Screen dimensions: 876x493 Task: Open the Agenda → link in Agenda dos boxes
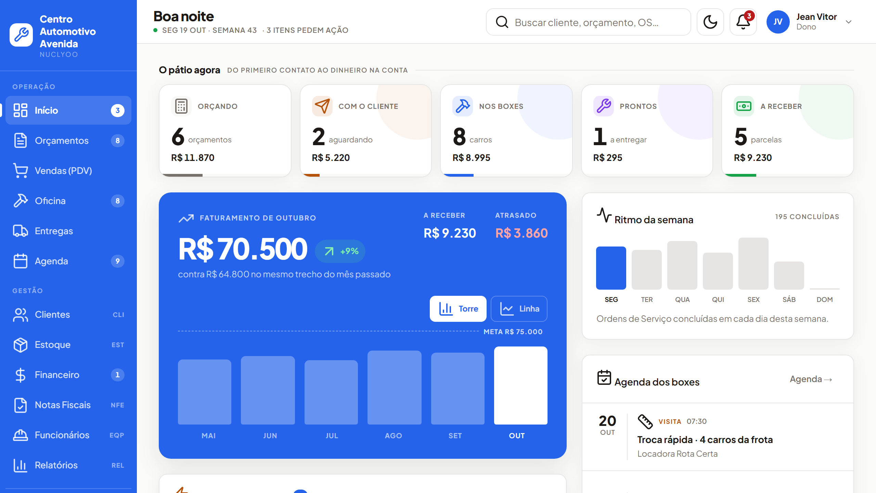[811, 379]
